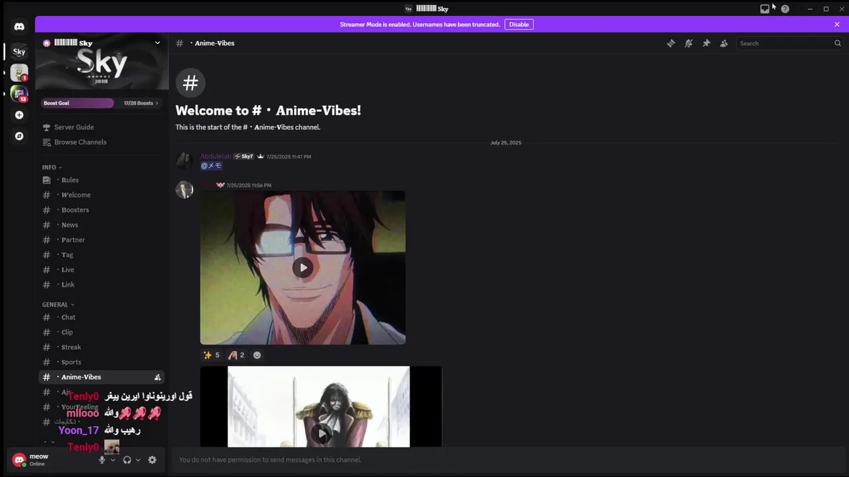Open Browse Channels
This screenshot has width=849, height=477.
click(101, 142)
